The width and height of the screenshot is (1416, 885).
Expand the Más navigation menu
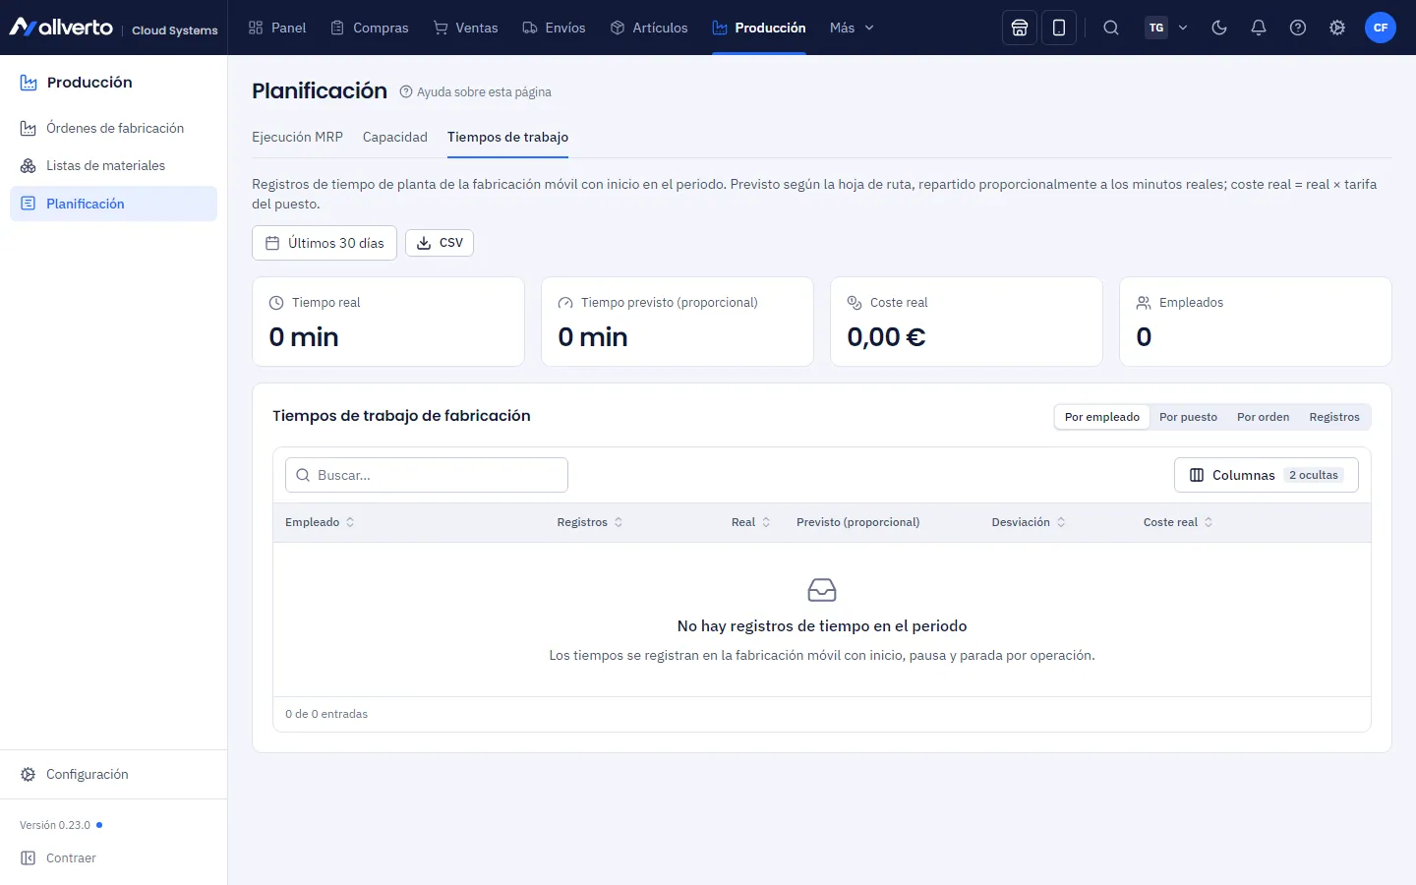coord(852,28)
